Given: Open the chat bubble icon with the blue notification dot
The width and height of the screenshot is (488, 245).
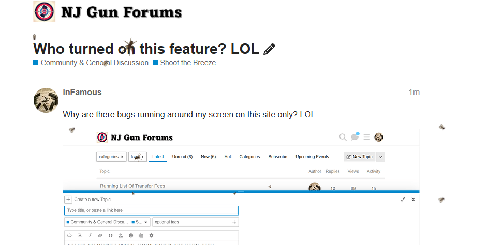Looking at the screenshot, I should 355,137.
